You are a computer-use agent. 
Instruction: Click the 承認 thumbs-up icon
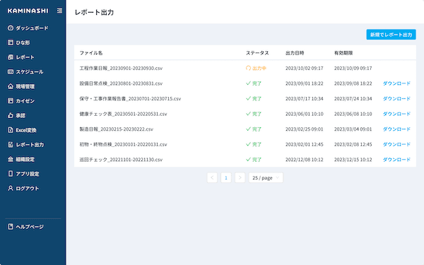(11, 115)
